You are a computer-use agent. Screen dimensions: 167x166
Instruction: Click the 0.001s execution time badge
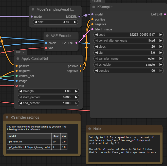tap(20, 52)
